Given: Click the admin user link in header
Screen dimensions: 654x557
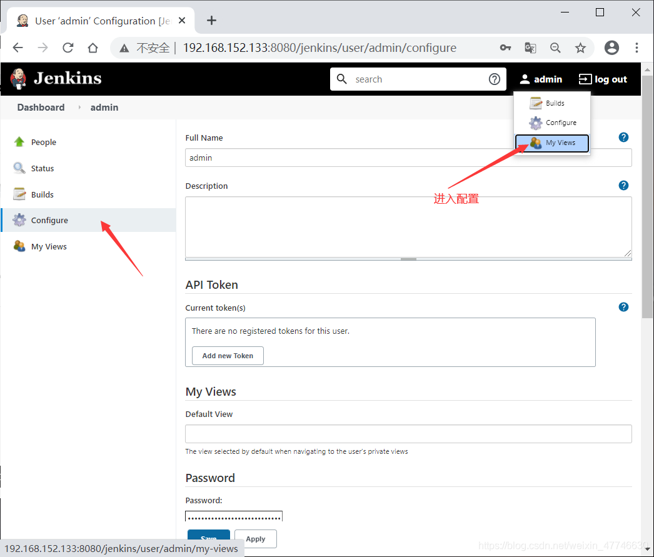Looking at the screenshot, I should click(x=541, y=79).
